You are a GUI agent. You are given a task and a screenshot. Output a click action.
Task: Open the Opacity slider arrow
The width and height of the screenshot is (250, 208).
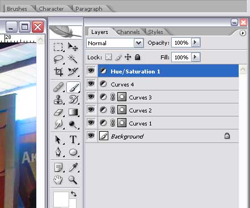196,42
